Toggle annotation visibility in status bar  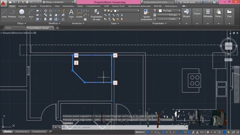click(x=189, y=132)
